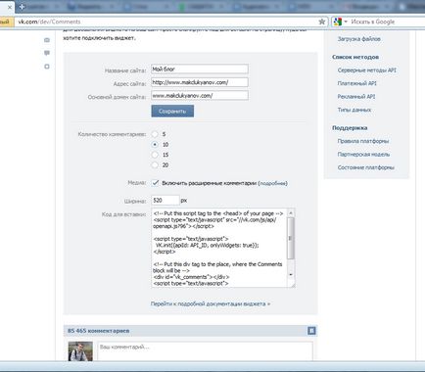The height and width of the screenshot is (372, 425).
Task: Click the camera icon in left sidebar
Action: coord(47,40)
